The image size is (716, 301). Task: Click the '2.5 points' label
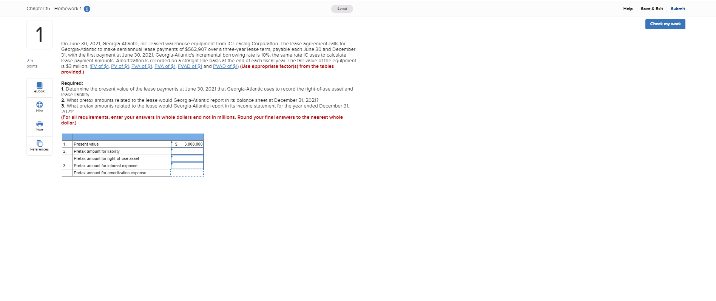(x=32, y=63)
